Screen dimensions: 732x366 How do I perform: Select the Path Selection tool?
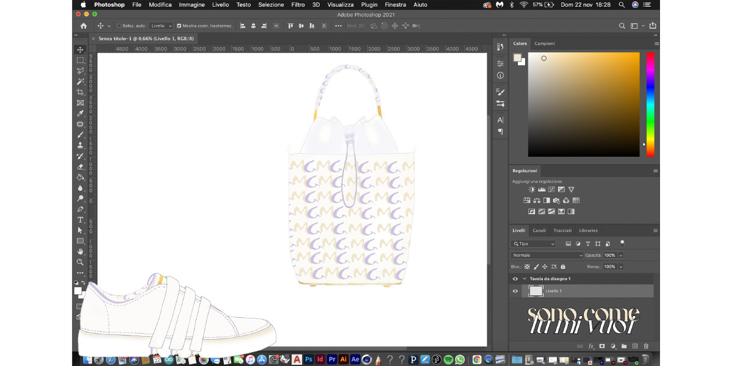80,231
